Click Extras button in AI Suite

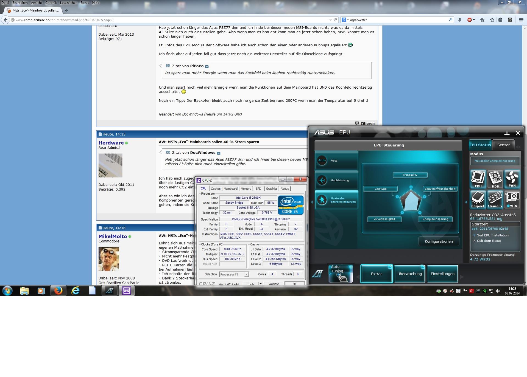(377, 274)
